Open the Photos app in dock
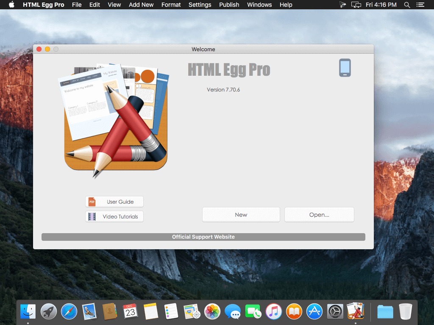 [212, 311]
